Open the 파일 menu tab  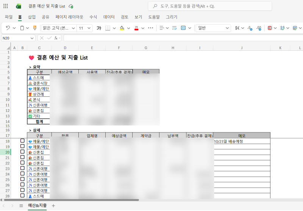(x=9, y=17)
